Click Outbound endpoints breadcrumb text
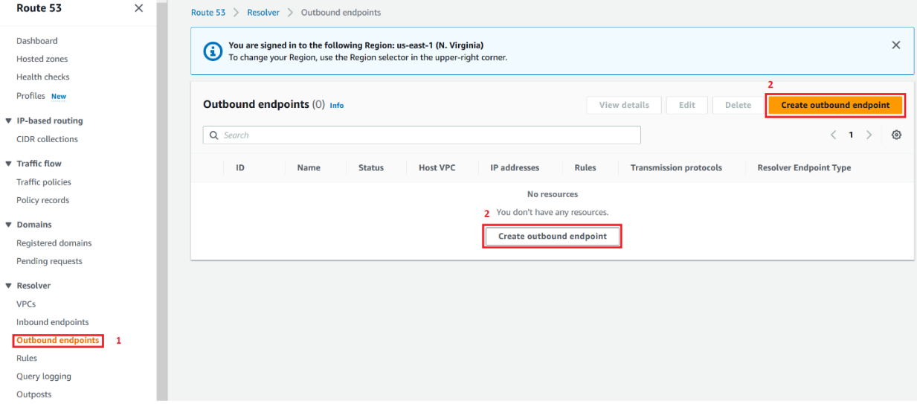This screenshot has height=404, width=917. coord(341,13)
